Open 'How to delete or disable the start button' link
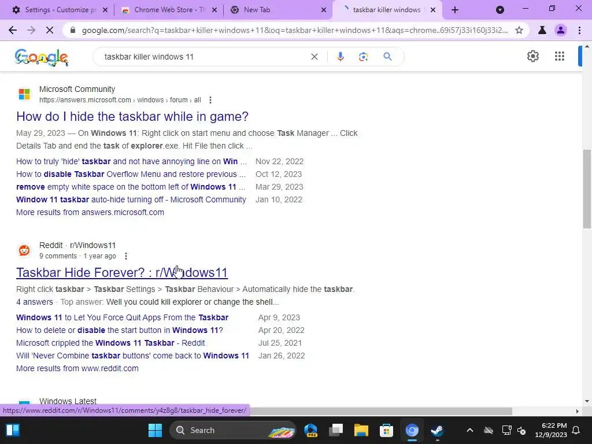 pos(119,330)
